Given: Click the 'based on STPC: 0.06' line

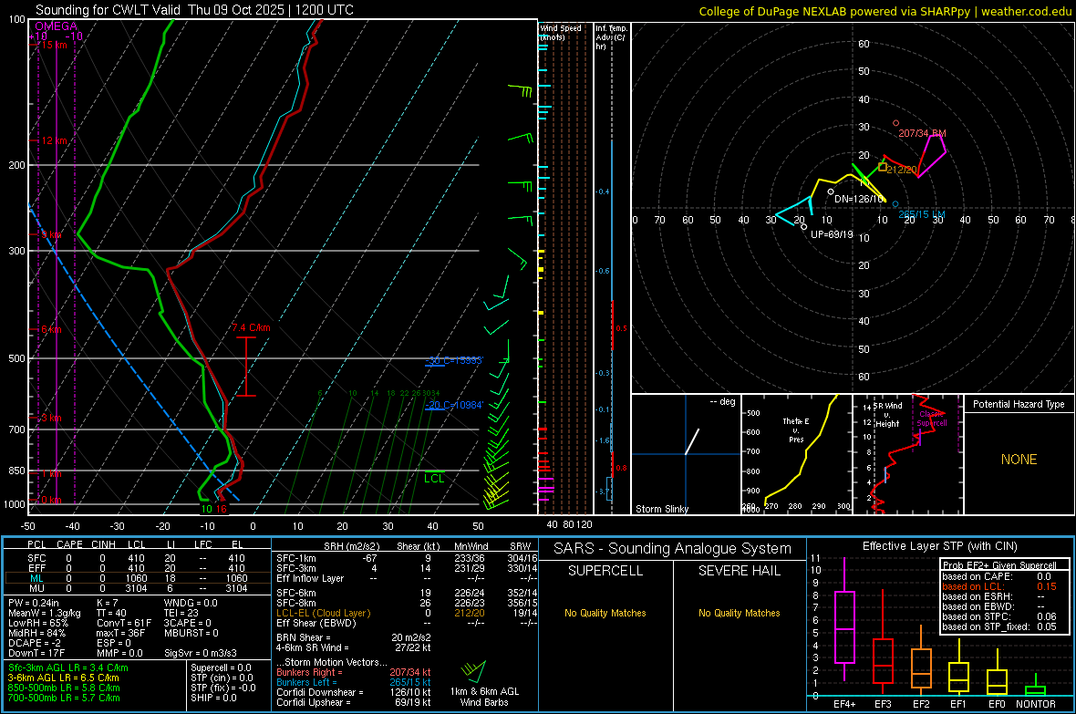Looking at the screenshot, I should click(999, 616).
